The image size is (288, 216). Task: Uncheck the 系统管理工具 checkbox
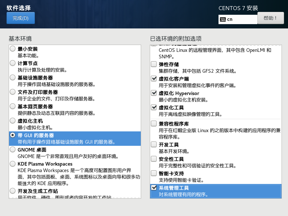[x=154, y=188]
